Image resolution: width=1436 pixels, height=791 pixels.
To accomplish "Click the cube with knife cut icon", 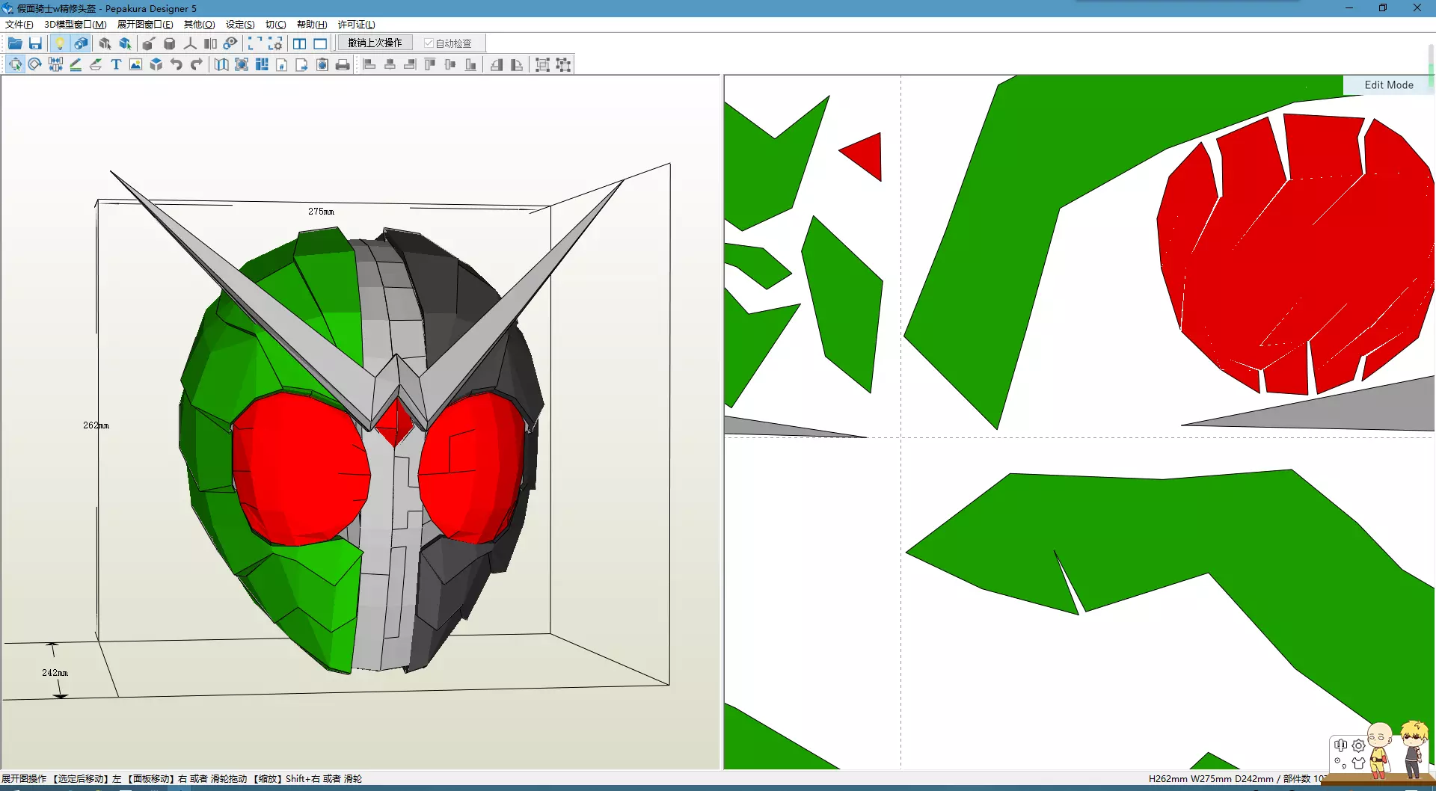I will click(x=149, y=43).
